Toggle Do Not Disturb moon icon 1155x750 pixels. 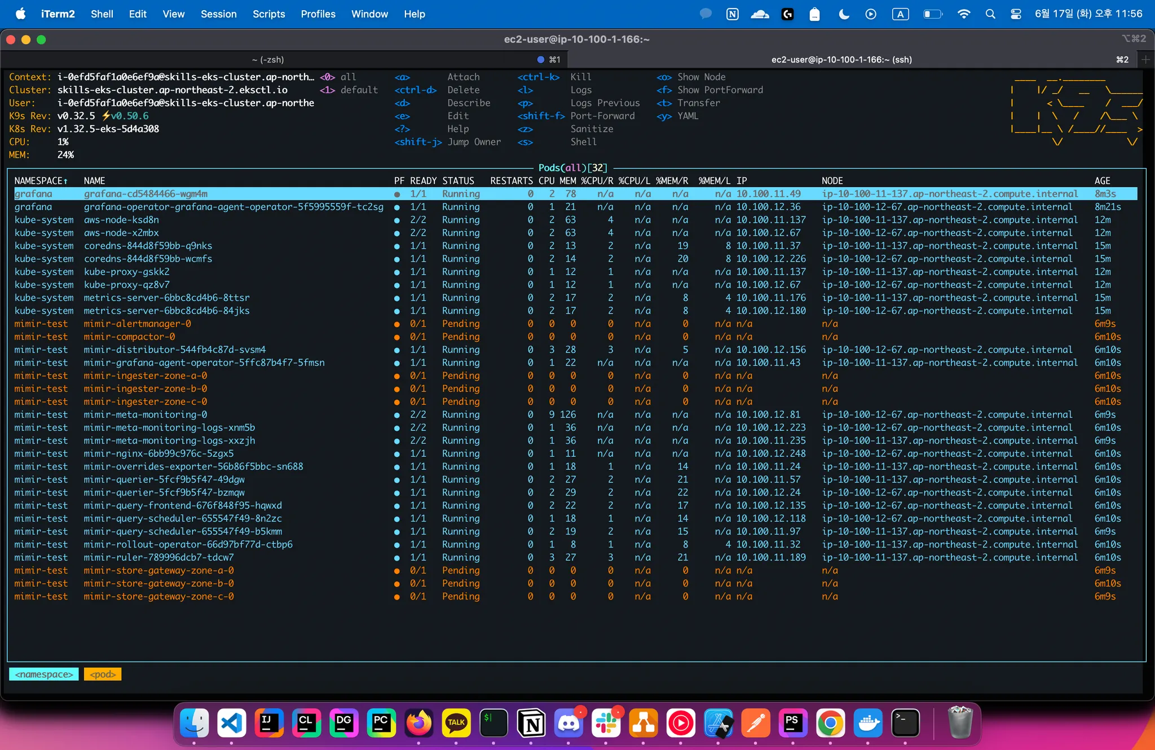844,14
